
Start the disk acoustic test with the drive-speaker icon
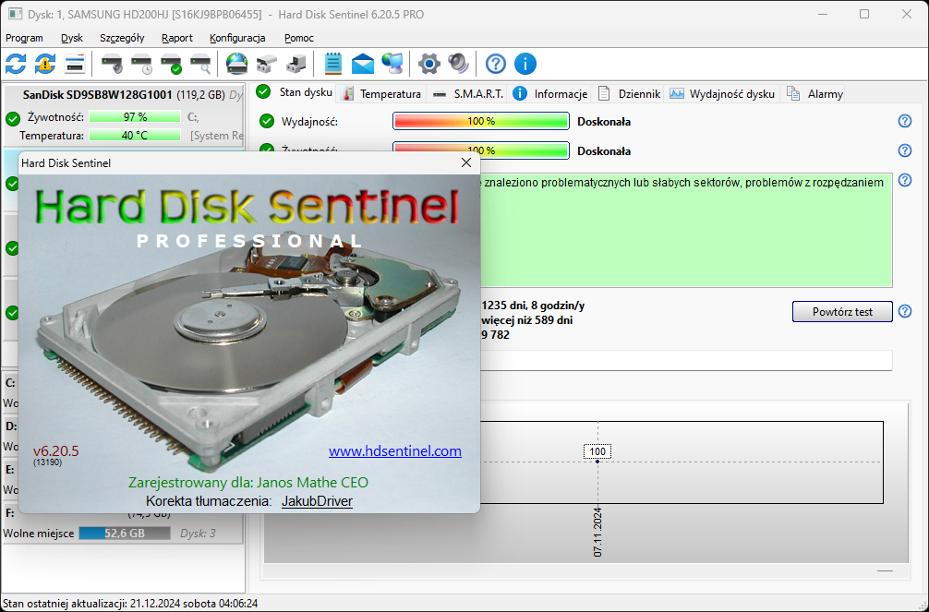[112, 64]
